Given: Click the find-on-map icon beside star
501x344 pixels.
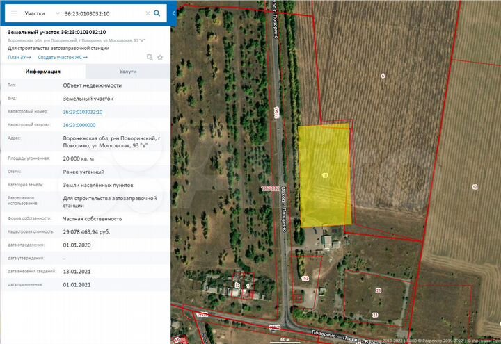Looking at the screenshot, I should click(x=150, y=57).
